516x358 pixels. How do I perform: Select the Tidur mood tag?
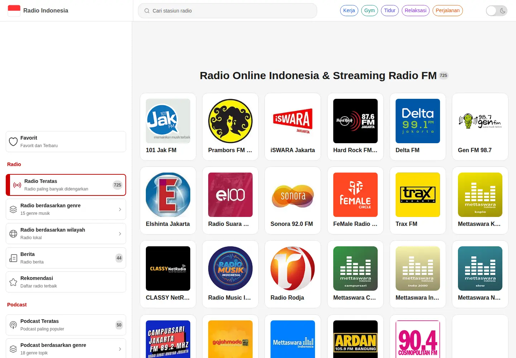[x=390, y=10]
